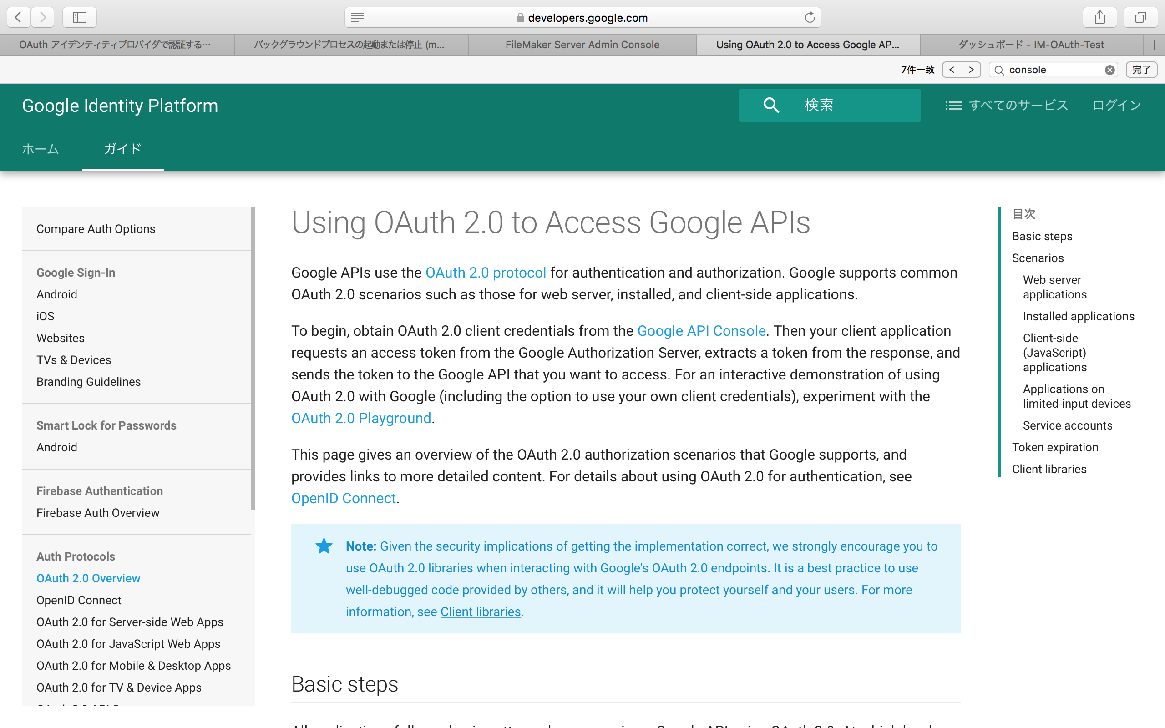Image resolution: width=1165 pixels, height=728 pixels.
Task: Jump to Scenarios in contents
Action: pos(1038,258)
